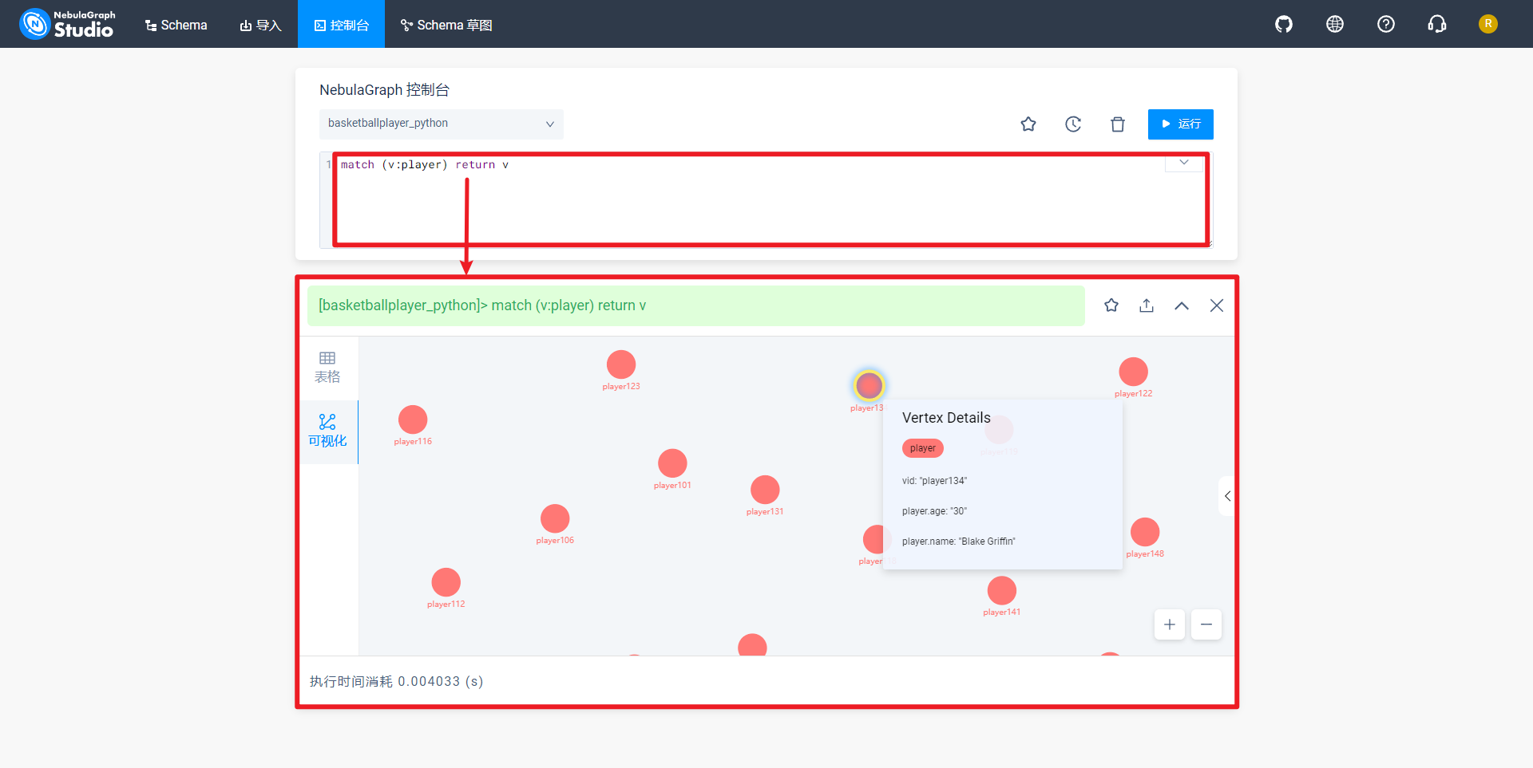This screenshot has height=768, width=1533.
Task: Favorite the executed query with star
Action: tap(1111, 305)
